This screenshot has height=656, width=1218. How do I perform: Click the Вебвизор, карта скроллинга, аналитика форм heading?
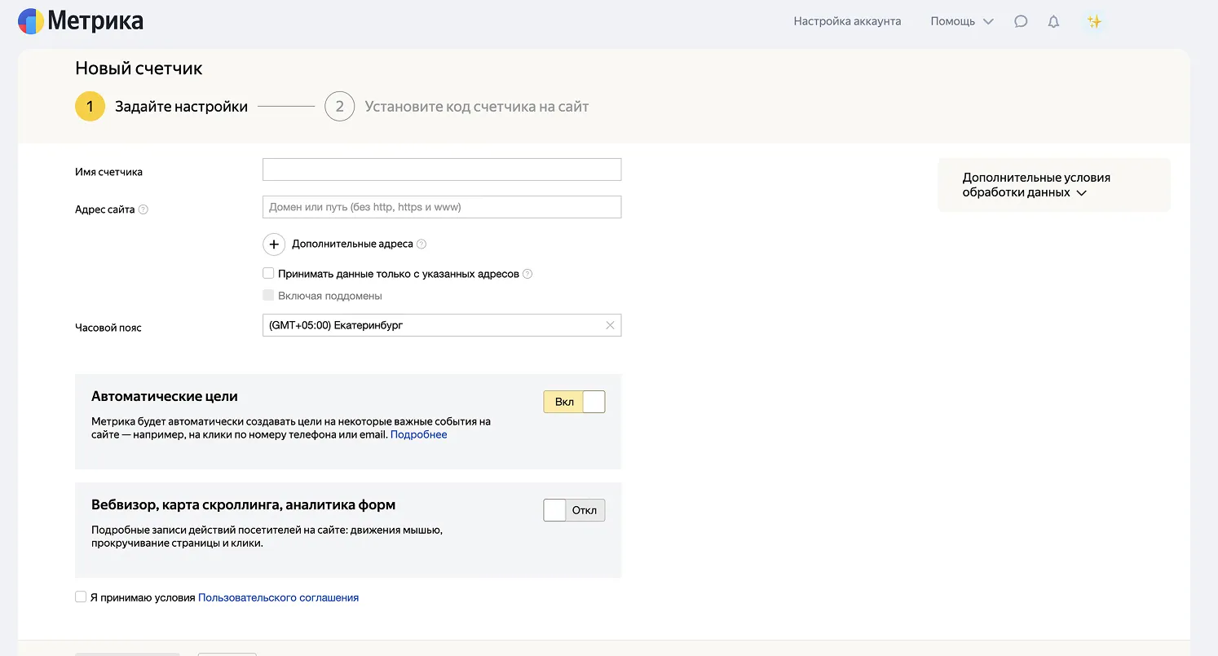click(x=244, y=505)
